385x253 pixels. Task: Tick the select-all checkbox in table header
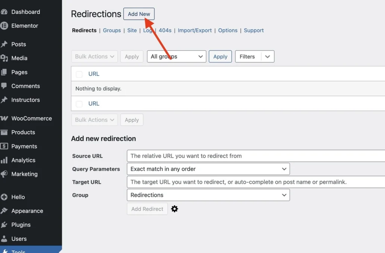point(79,74)
